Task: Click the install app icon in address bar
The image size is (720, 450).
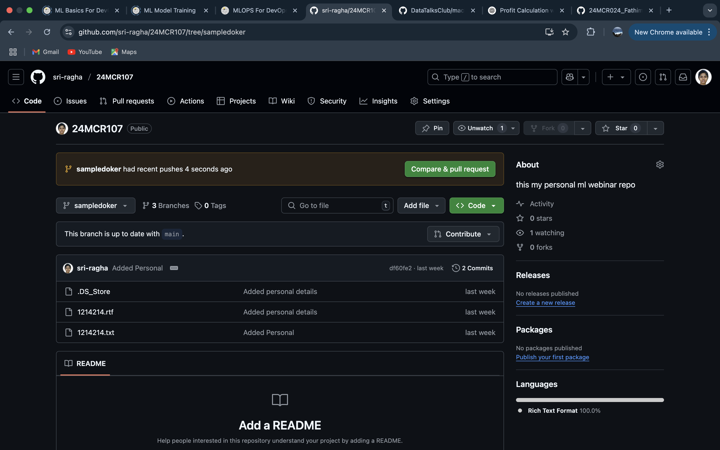Action: [549, 32]
